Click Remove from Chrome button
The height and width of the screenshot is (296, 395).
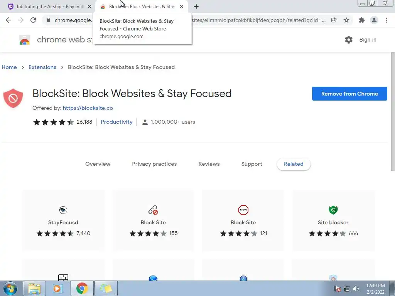[x=349, y=94]
